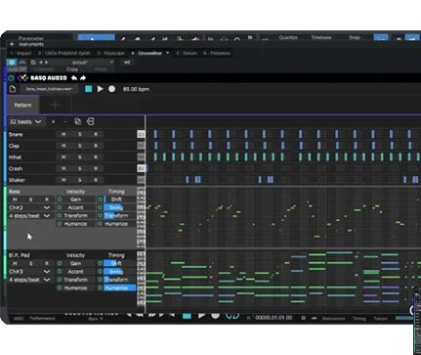Open the Bass 4 steps/beat dropdown

point(29,216)
